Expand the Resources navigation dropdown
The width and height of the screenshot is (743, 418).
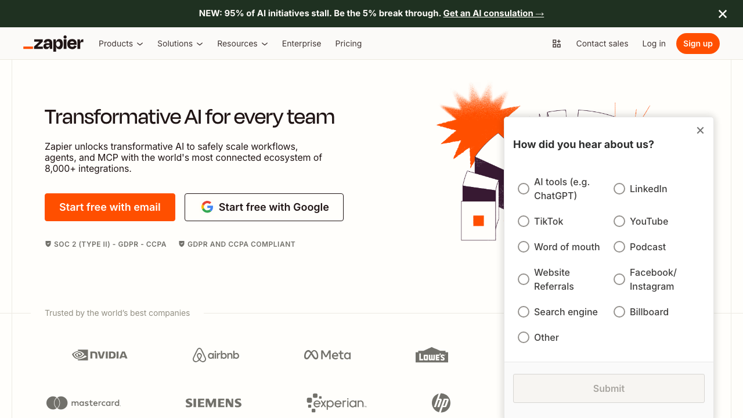click(x=242, y=43)
